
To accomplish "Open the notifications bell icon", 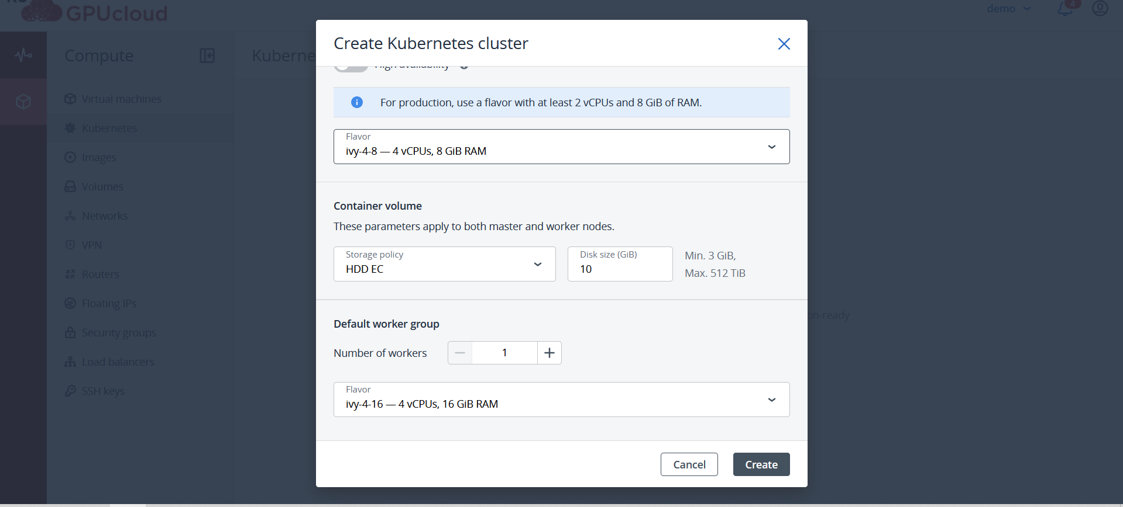I will click(1066, 9).
